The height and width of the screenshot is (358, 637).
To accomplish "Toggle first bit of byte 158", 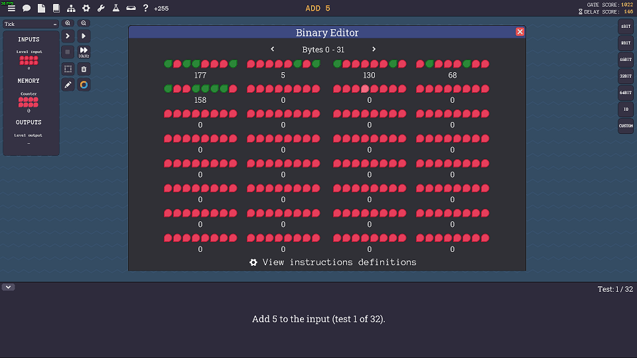I will [169, 88].
